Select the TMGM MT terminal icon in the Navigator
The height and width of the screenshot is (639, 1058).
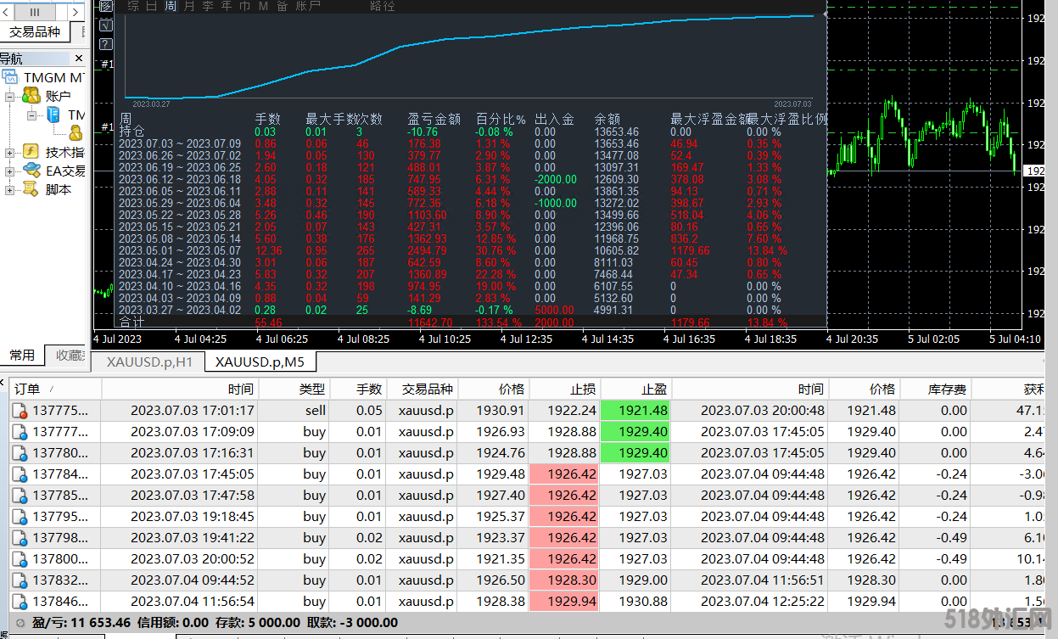click(10, 76)
